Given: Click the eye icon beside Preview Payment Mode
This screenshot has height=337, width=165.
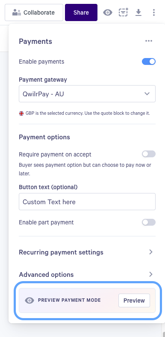Looking at the screenshot, I should (x=29, y=300).
